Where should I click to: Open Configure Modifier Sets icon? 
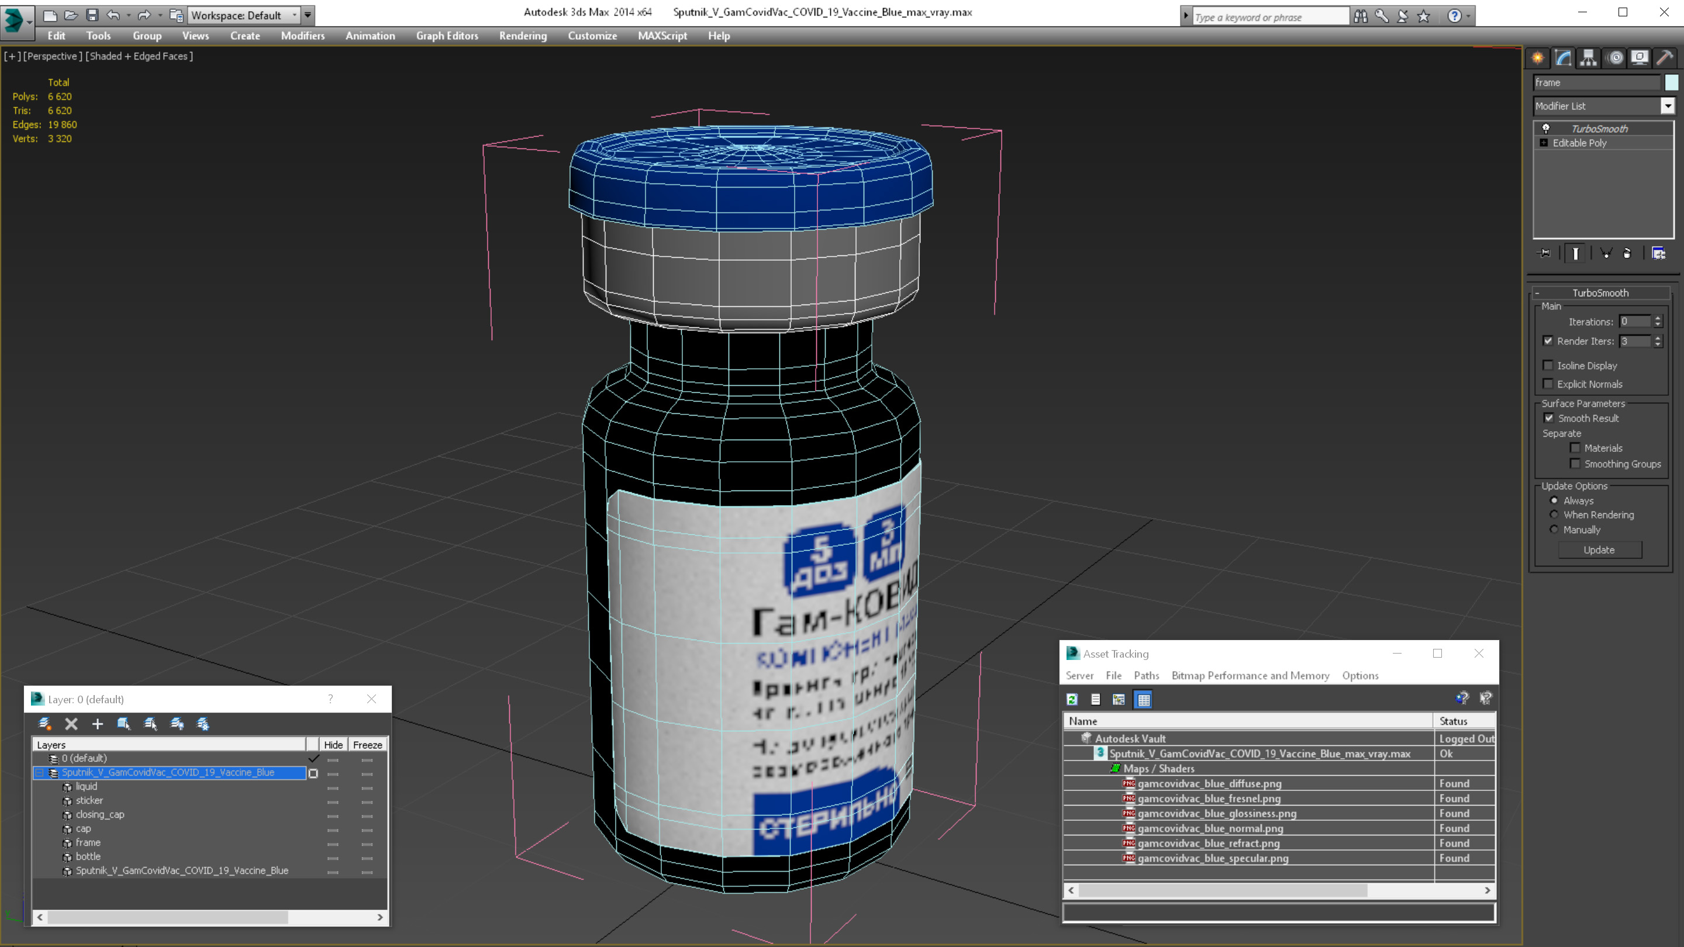point(1658,253)
